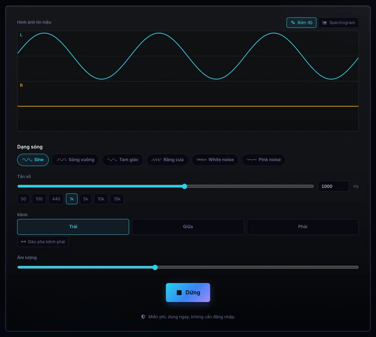Set frequency preset to 10k
The image size is (376, 337).
point(101,199)
